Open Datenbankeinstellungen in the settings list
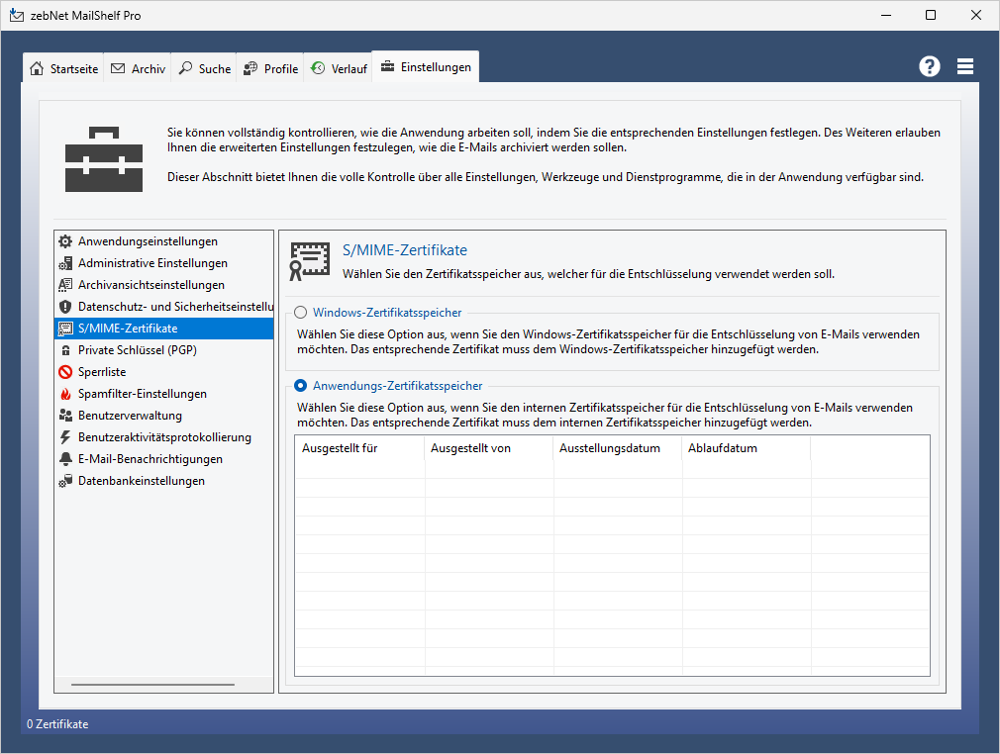The image size is (1000, 754). [x=141, y=481]
